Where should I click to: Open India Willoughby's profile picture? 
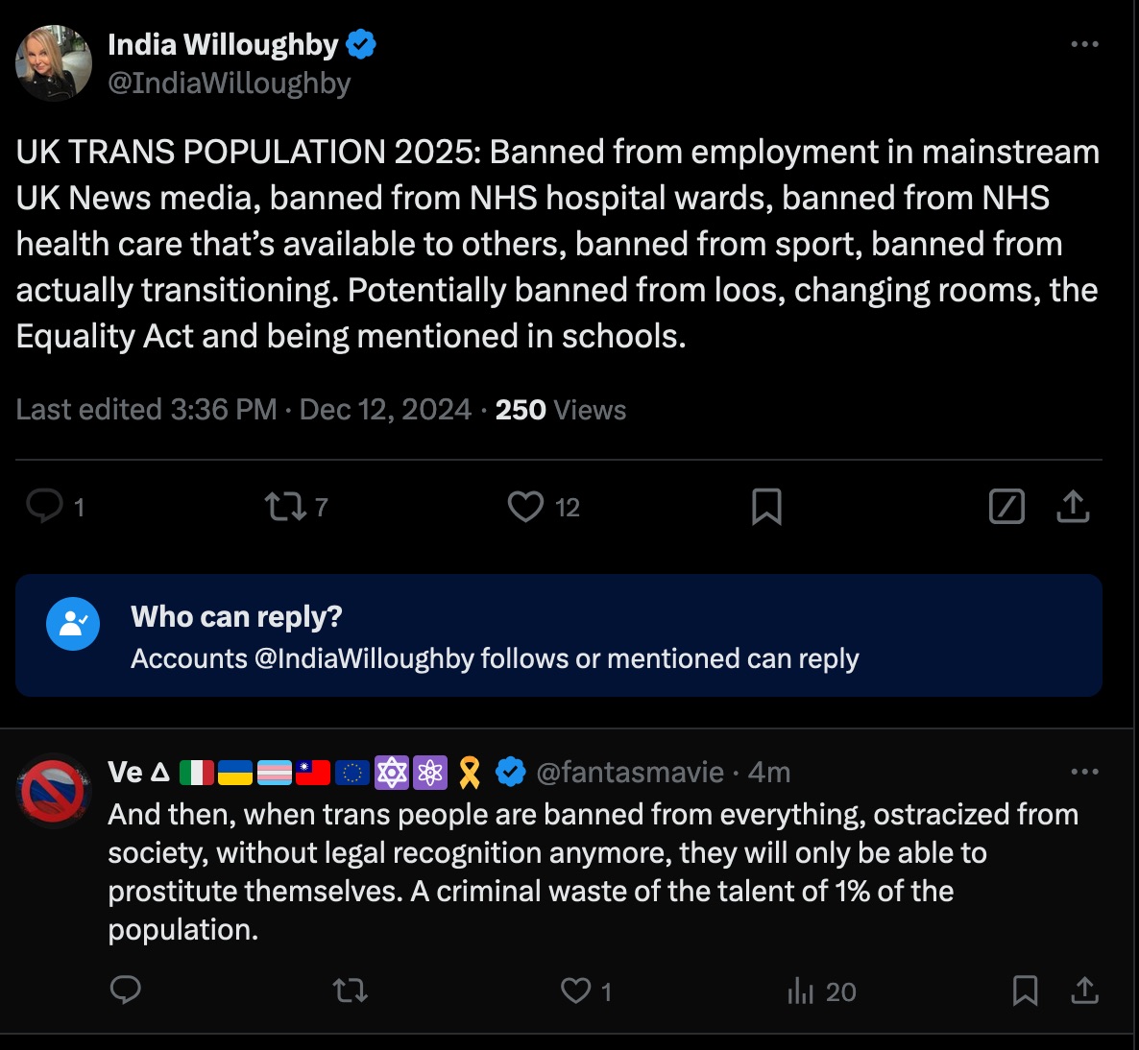(54, 63)
